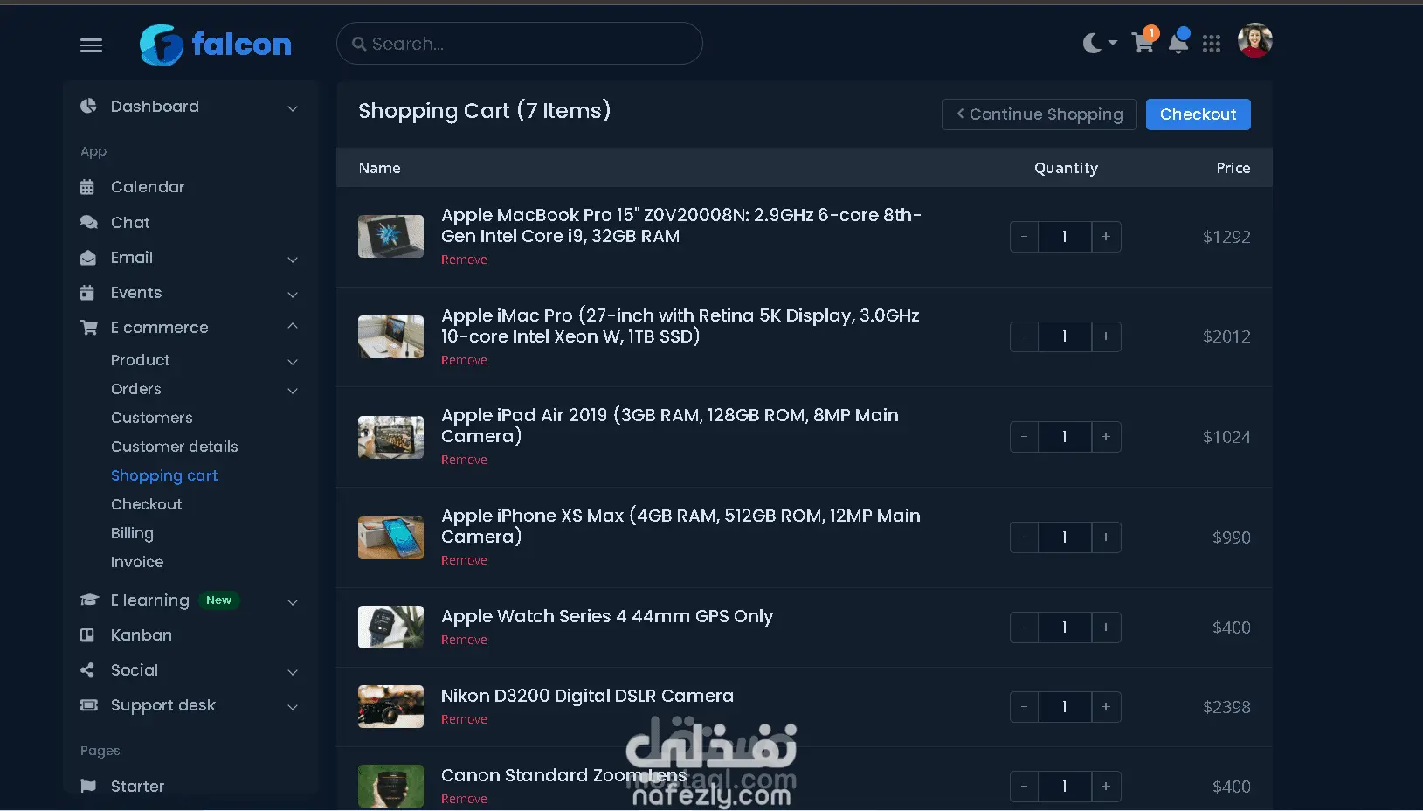Open Customer details in the sidebar
1423x811 pixels.
click(x=175, y=447)
